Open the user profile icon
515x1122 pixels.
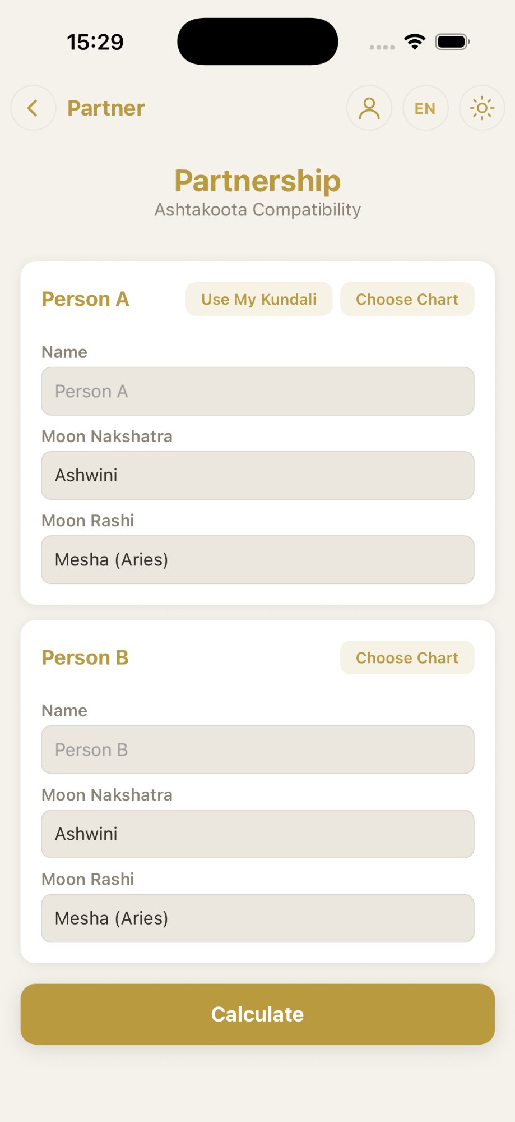369,108
